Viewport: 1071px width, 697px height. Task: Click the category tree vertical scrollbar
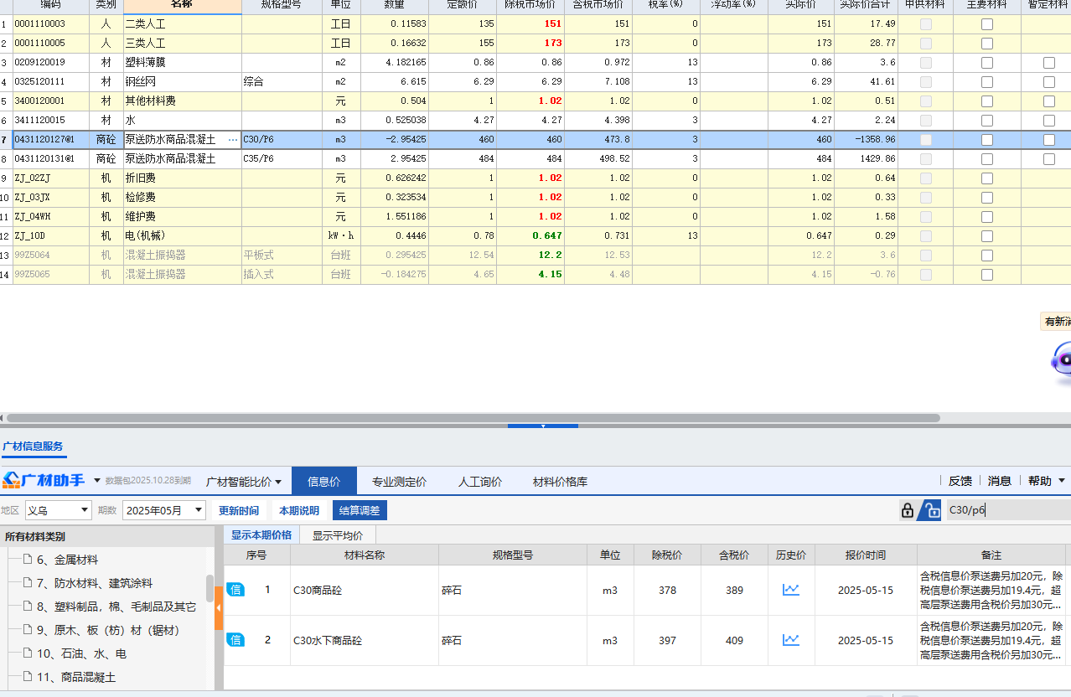pyautogui.click(x=210, y=588)
